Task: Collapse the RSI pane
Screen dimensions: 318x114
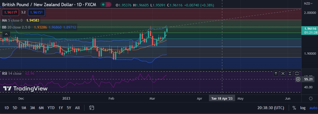Action: pyautogui.click(x=290, y=74)
